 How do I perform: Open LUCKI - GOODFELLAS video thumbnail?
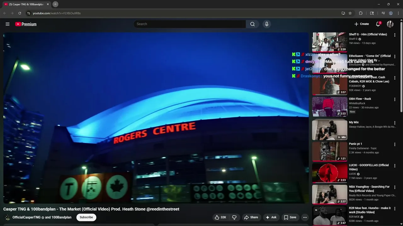pyautogui.click(x=330, y=173)
